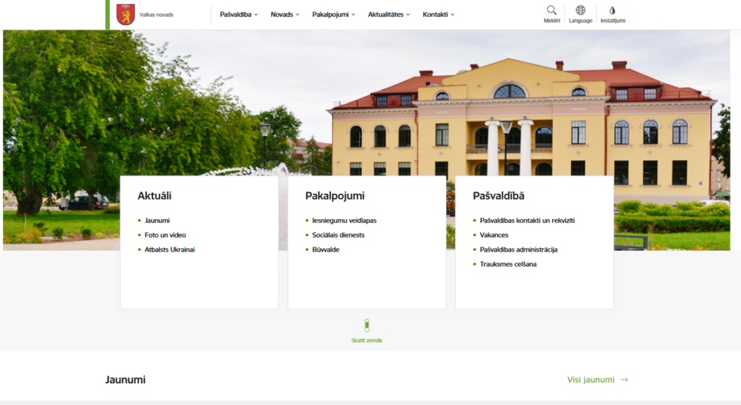Image resolution: width=741 pixels, height=405 pixels.
Task: Select the Sociālais dienests link
Action: (x=338, y=235)
